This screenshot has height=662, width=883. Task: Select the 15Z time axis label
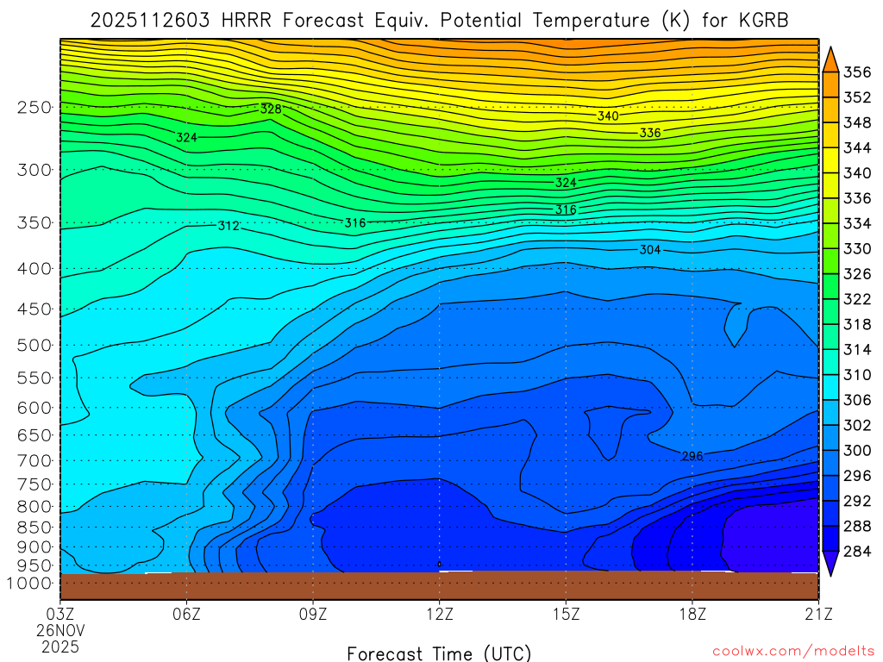click(x=566, y=614)
